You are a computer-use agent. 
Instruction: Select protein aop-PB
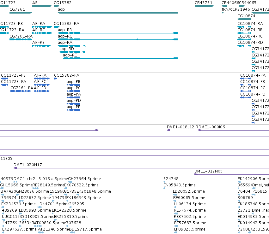(73, 85)
